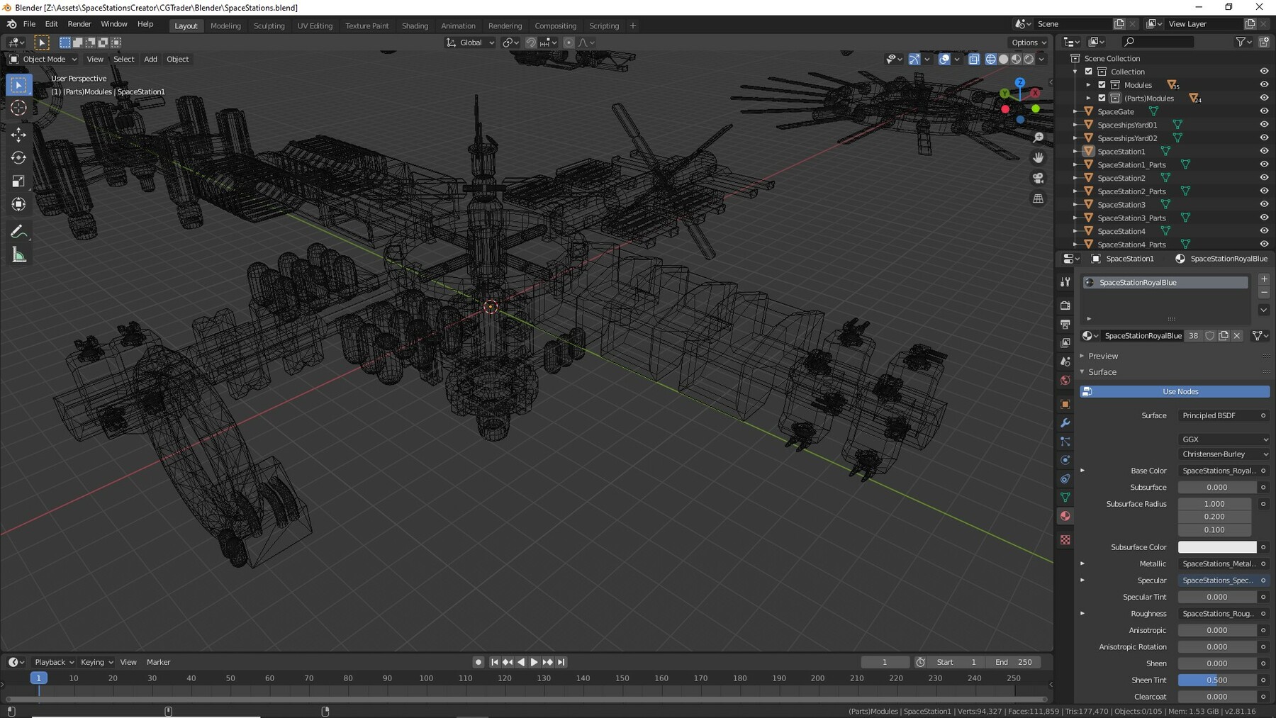This screenshot has height=718, width=1276.
Task: Expand the Preview panel section
Action: 1102,356
